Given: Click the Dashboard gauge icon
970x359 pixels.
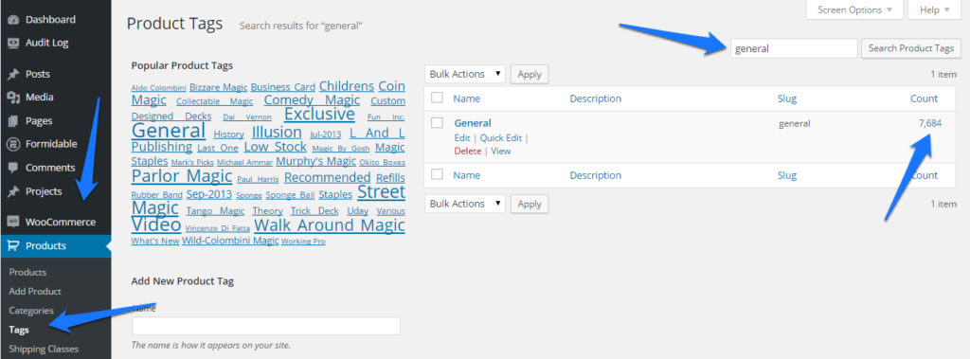Looking at the screenshot, I should tap(13, 20).
